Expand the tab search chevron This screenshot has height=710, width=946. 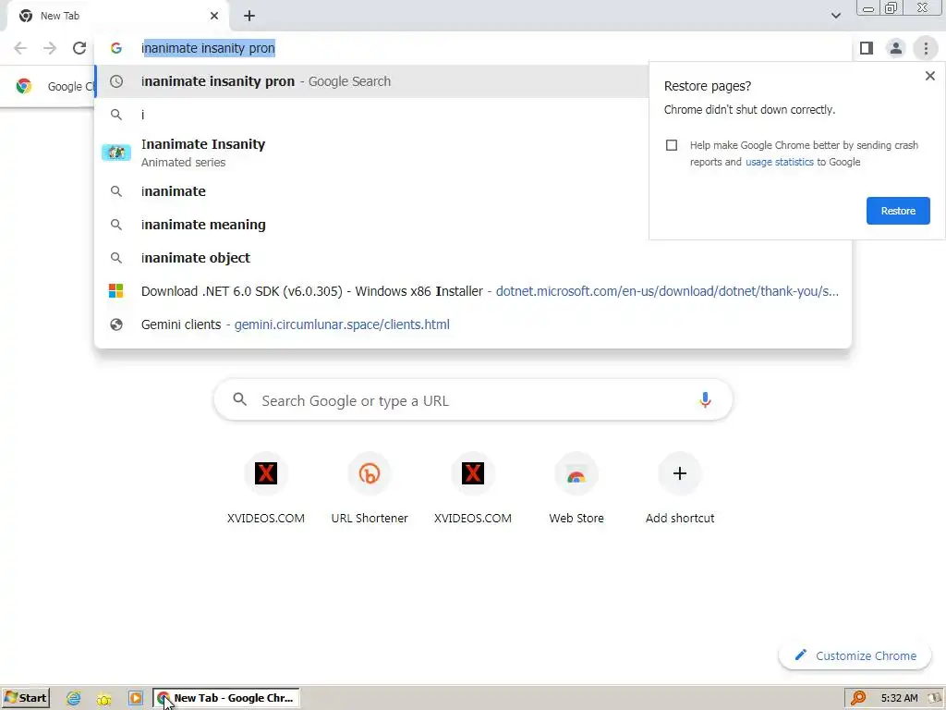[x=835, y=16]
